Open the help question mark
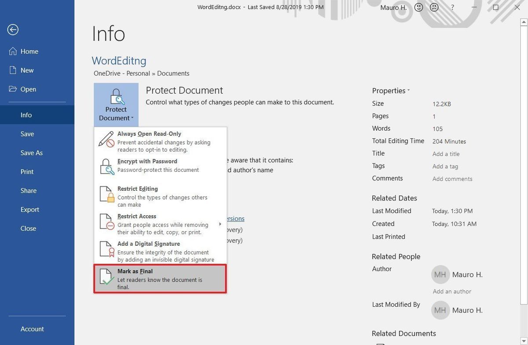This screenshot has height=345, width=528. pyautogui.click(x=453, y=7)
